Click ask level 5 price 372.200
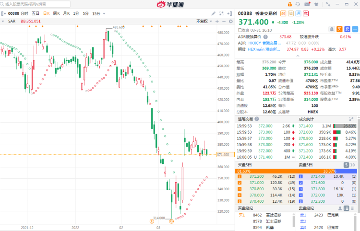The image size is (360, 231). click(318, 201)
